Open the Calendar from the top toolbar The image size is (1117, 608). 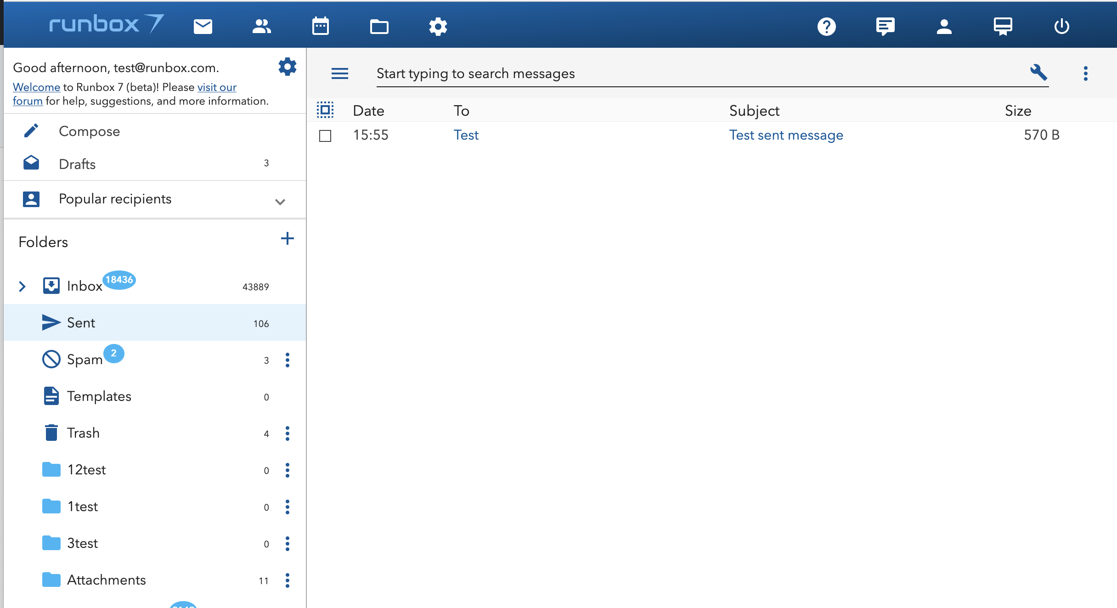tap(321, 26)
